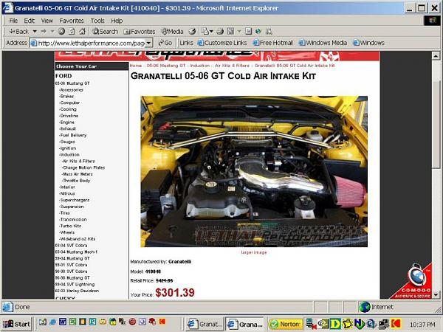Click the Refresh page icon
Image resolution: width=443 pixels, height=332 pixels.
pyautogui.click(x=72, y=31)
